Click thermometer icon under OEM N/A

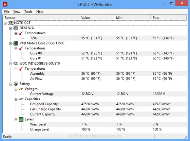coord(21,33)
